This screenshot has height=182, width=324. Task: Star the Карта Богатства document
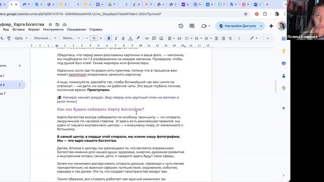pyautogui.click(x=50, y=24)
